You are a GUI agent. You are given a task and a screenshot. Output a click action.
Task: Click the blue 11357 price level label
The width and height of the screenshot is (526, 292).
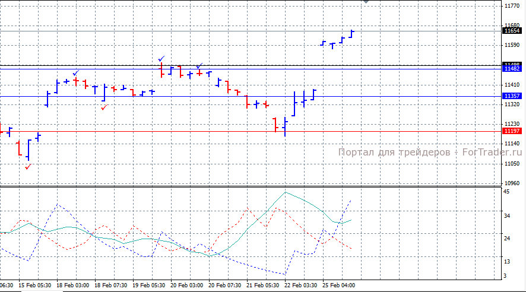tap(511, 96)
